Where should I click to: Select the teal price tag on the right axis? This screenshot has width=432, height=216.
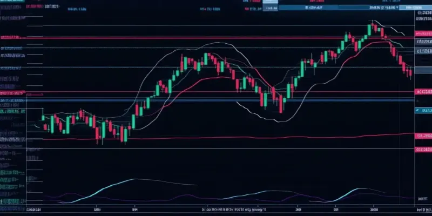423,110
